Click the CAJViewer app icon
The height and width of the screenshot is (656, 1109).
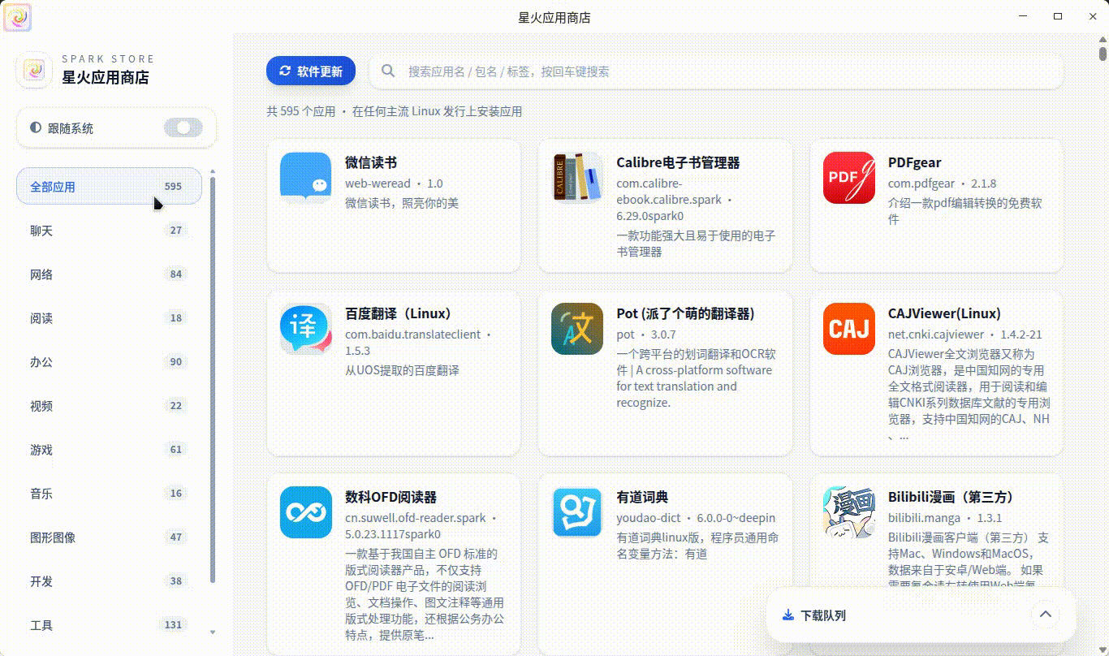click(x=848, y=329)
